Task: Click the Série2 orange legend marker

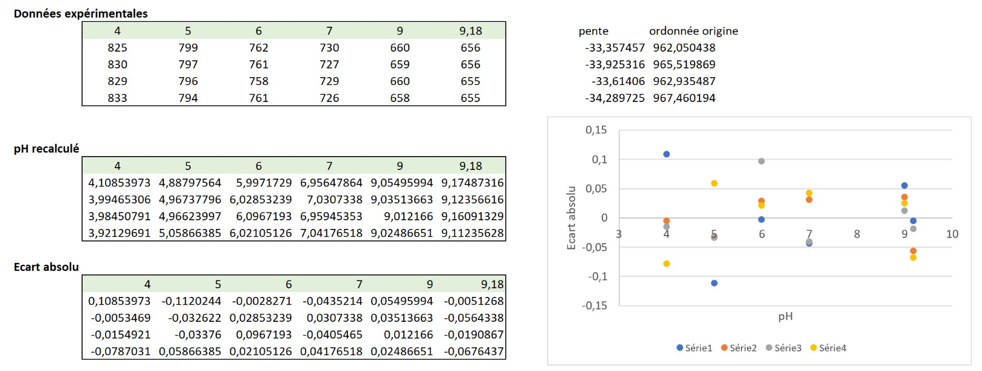Action: 724,348
